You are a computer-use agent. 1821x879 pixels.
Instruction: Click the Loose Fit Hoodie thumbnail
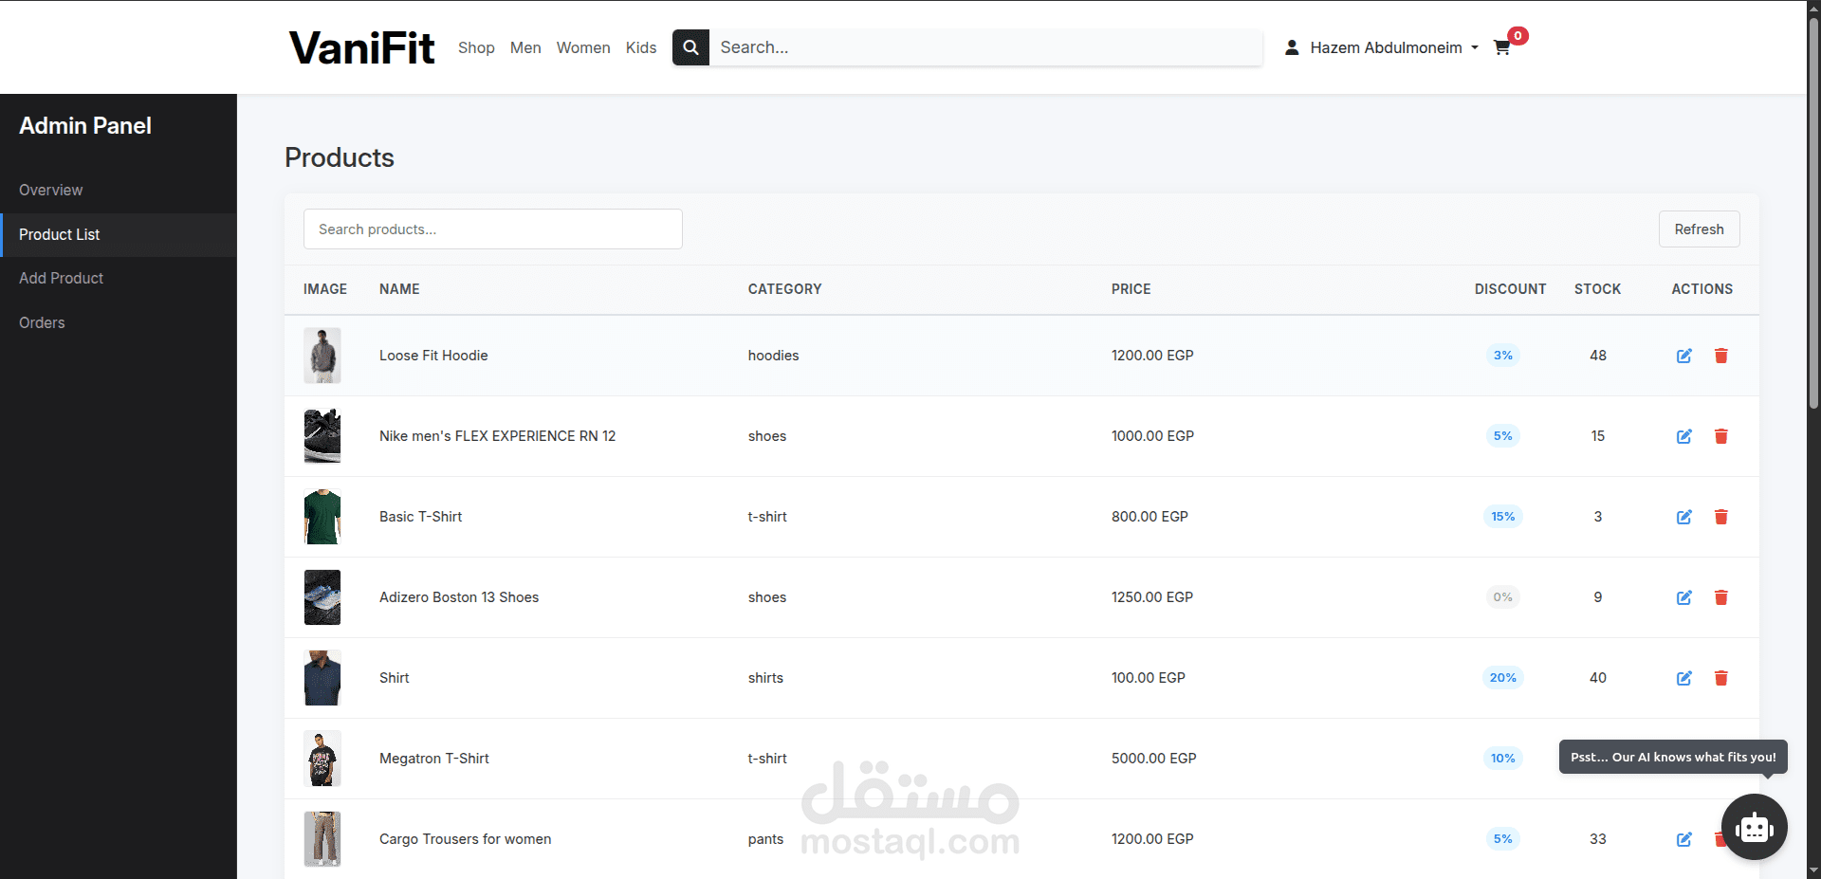pos(322,356)
